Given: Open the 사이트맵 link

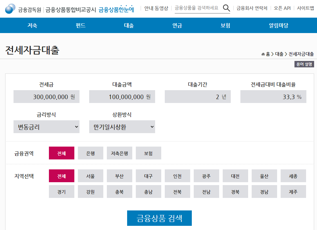Looking at the screenshot, I should pyautogui.click(x=305, y=8).
